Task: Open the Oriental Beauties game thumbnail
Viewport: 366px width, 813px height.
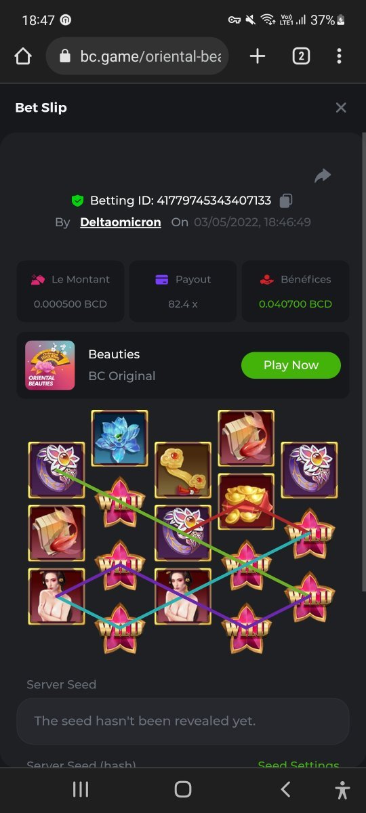Action: (x=50, y=365)
